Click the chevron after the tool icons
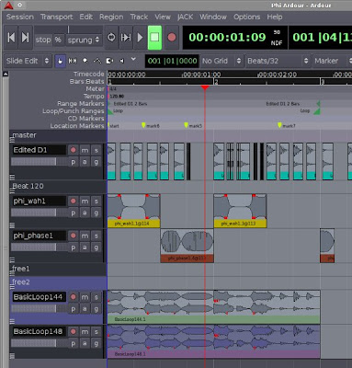352x368 pixels. pos(133,59)
